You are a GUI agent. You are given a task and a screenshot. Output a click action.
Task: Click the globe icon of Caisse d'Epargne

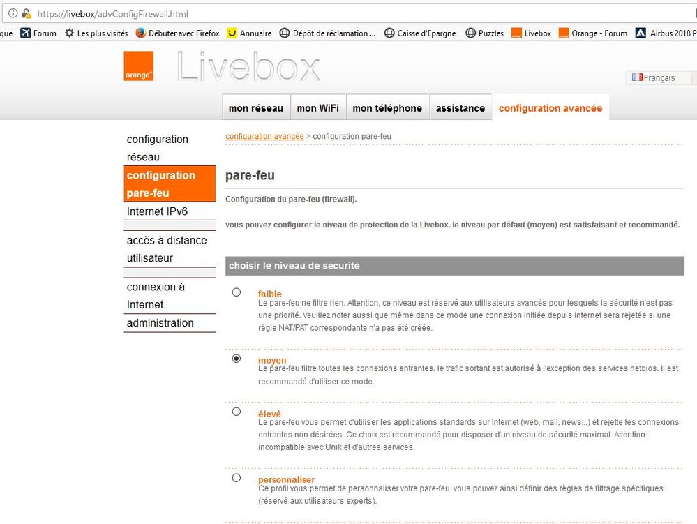pos(389,33)
